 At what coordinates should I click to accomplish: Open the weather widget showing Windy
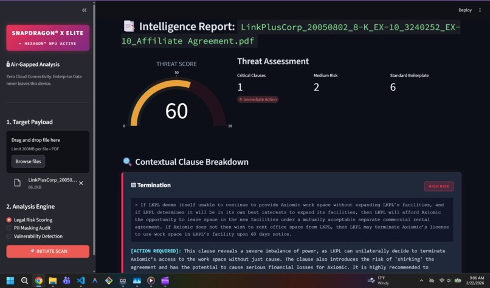pos(378,281)
